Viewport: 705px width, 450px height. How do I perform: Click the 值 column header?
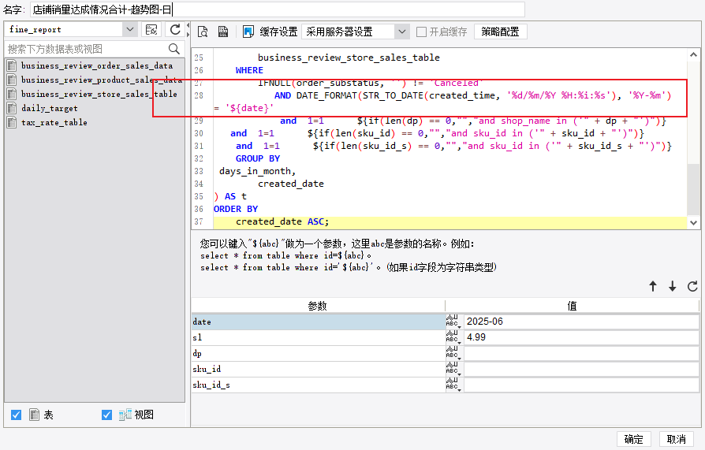[572, 306]
